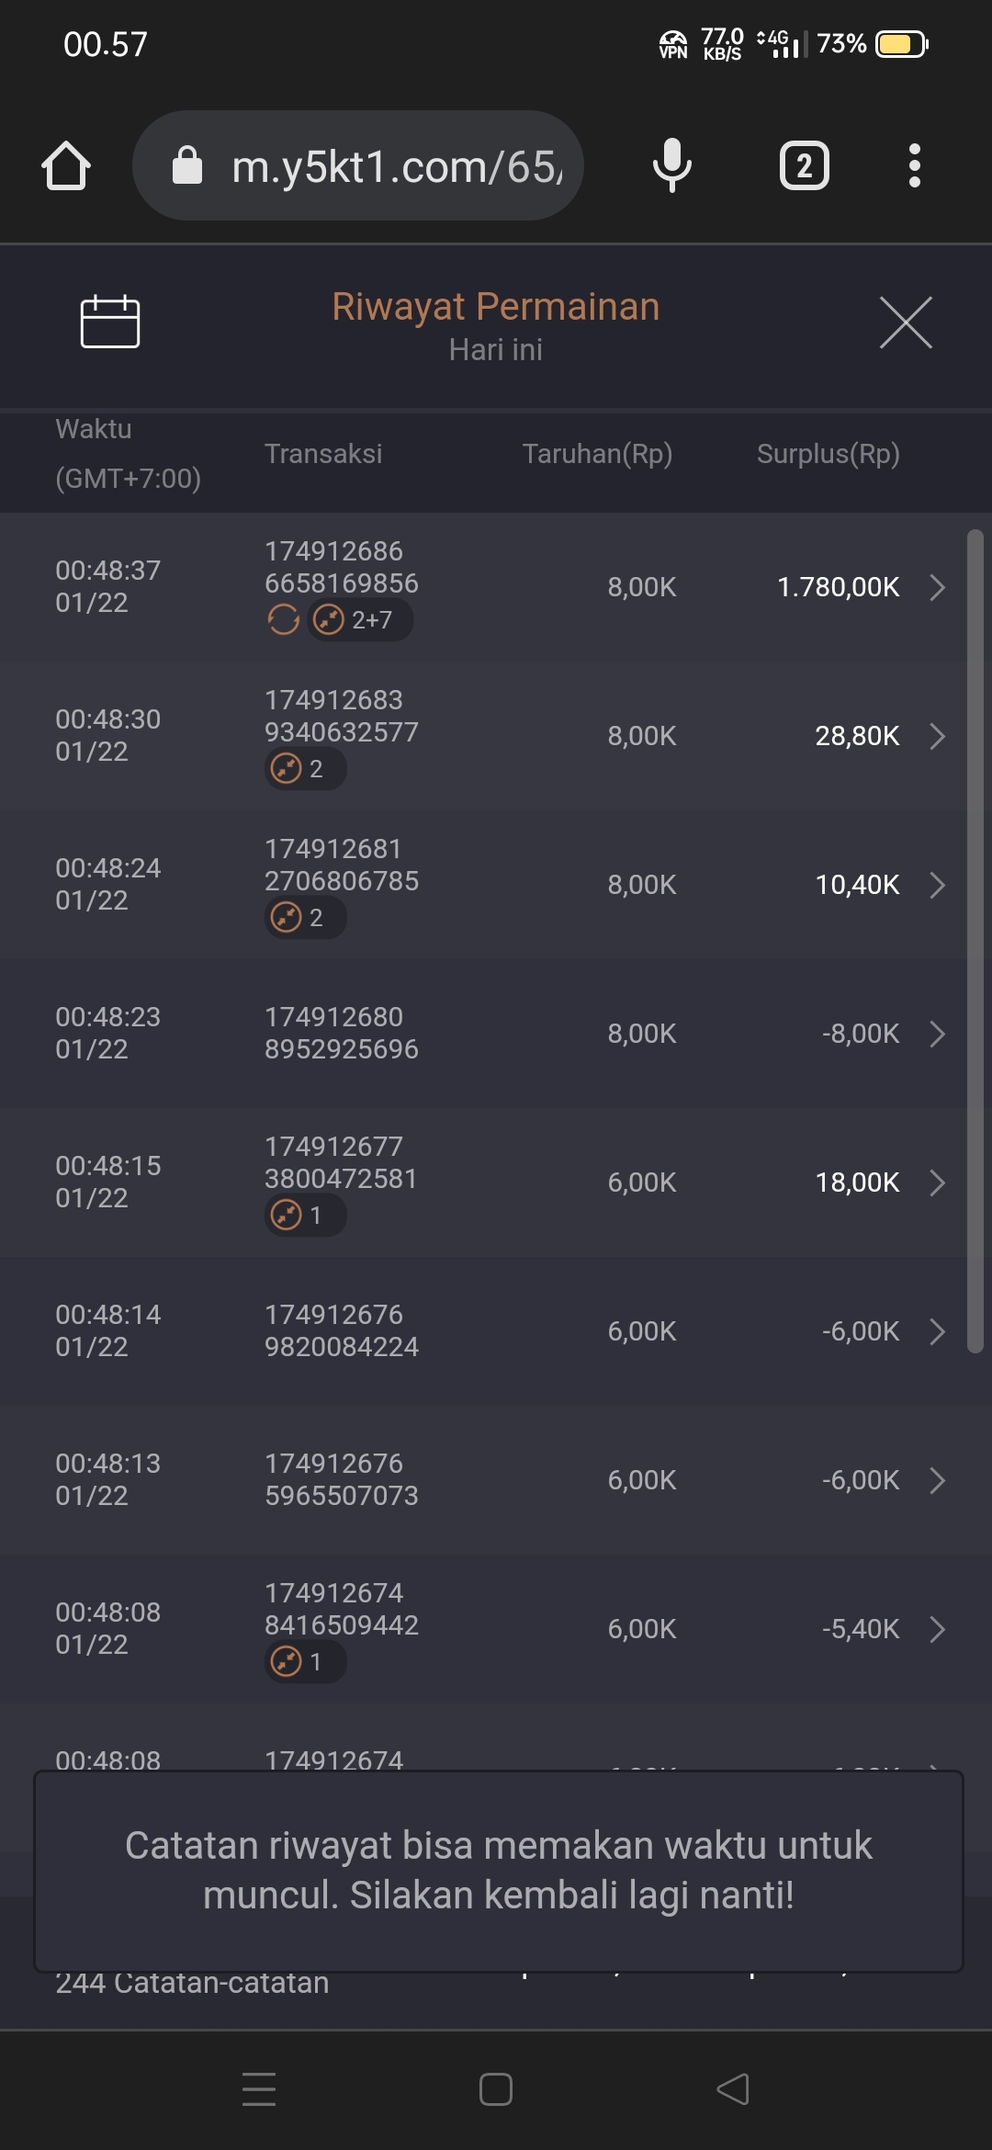Open the browser three-dot menu

pyautogui.click(x=914, y=166)
